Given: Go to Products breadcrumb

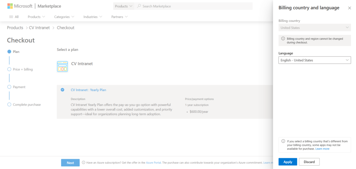Looking at the screenshot, I should click(x=15, y=28).
